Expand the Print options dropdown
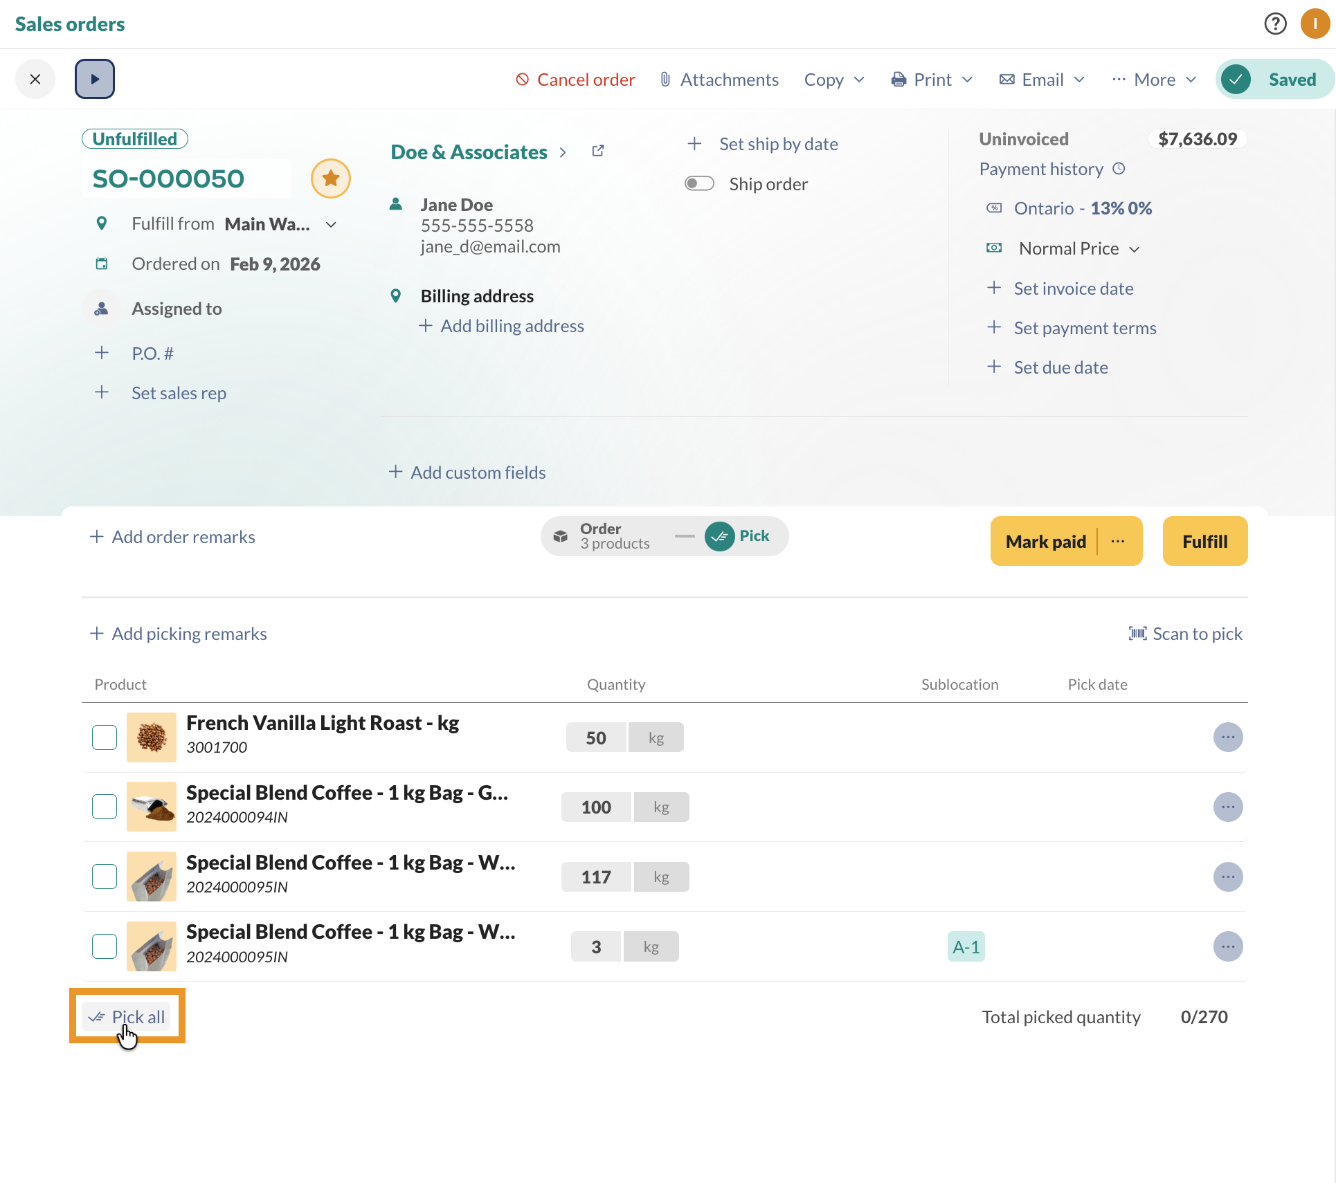Viewport: 1336px width, 1183px height. (931, 79)
